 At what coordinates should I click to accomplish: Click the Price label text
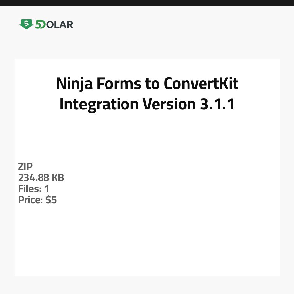tap(30, 200)
